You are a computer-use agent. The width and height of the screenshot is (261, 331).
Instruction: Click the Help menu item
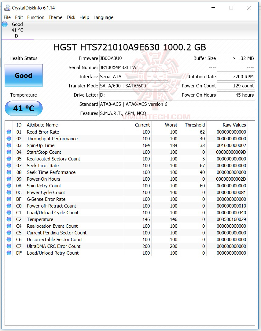84,17
